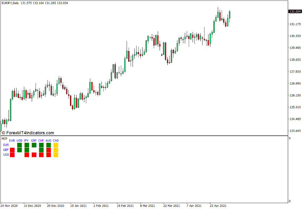Click the green EUR-USD strength square
The width and height of the screenshot is (304, 209).
click(x=19, y=145)
